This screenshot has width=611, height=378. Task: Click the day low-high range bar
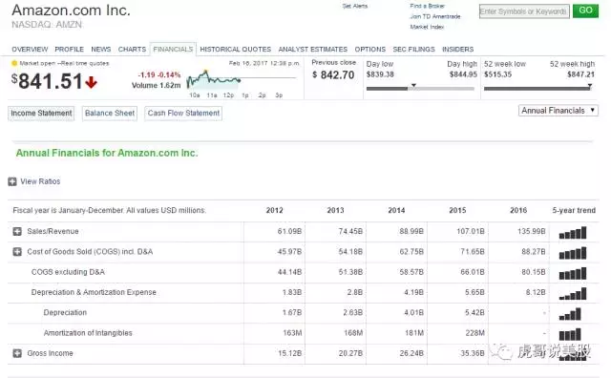click(x=420, y=89)
